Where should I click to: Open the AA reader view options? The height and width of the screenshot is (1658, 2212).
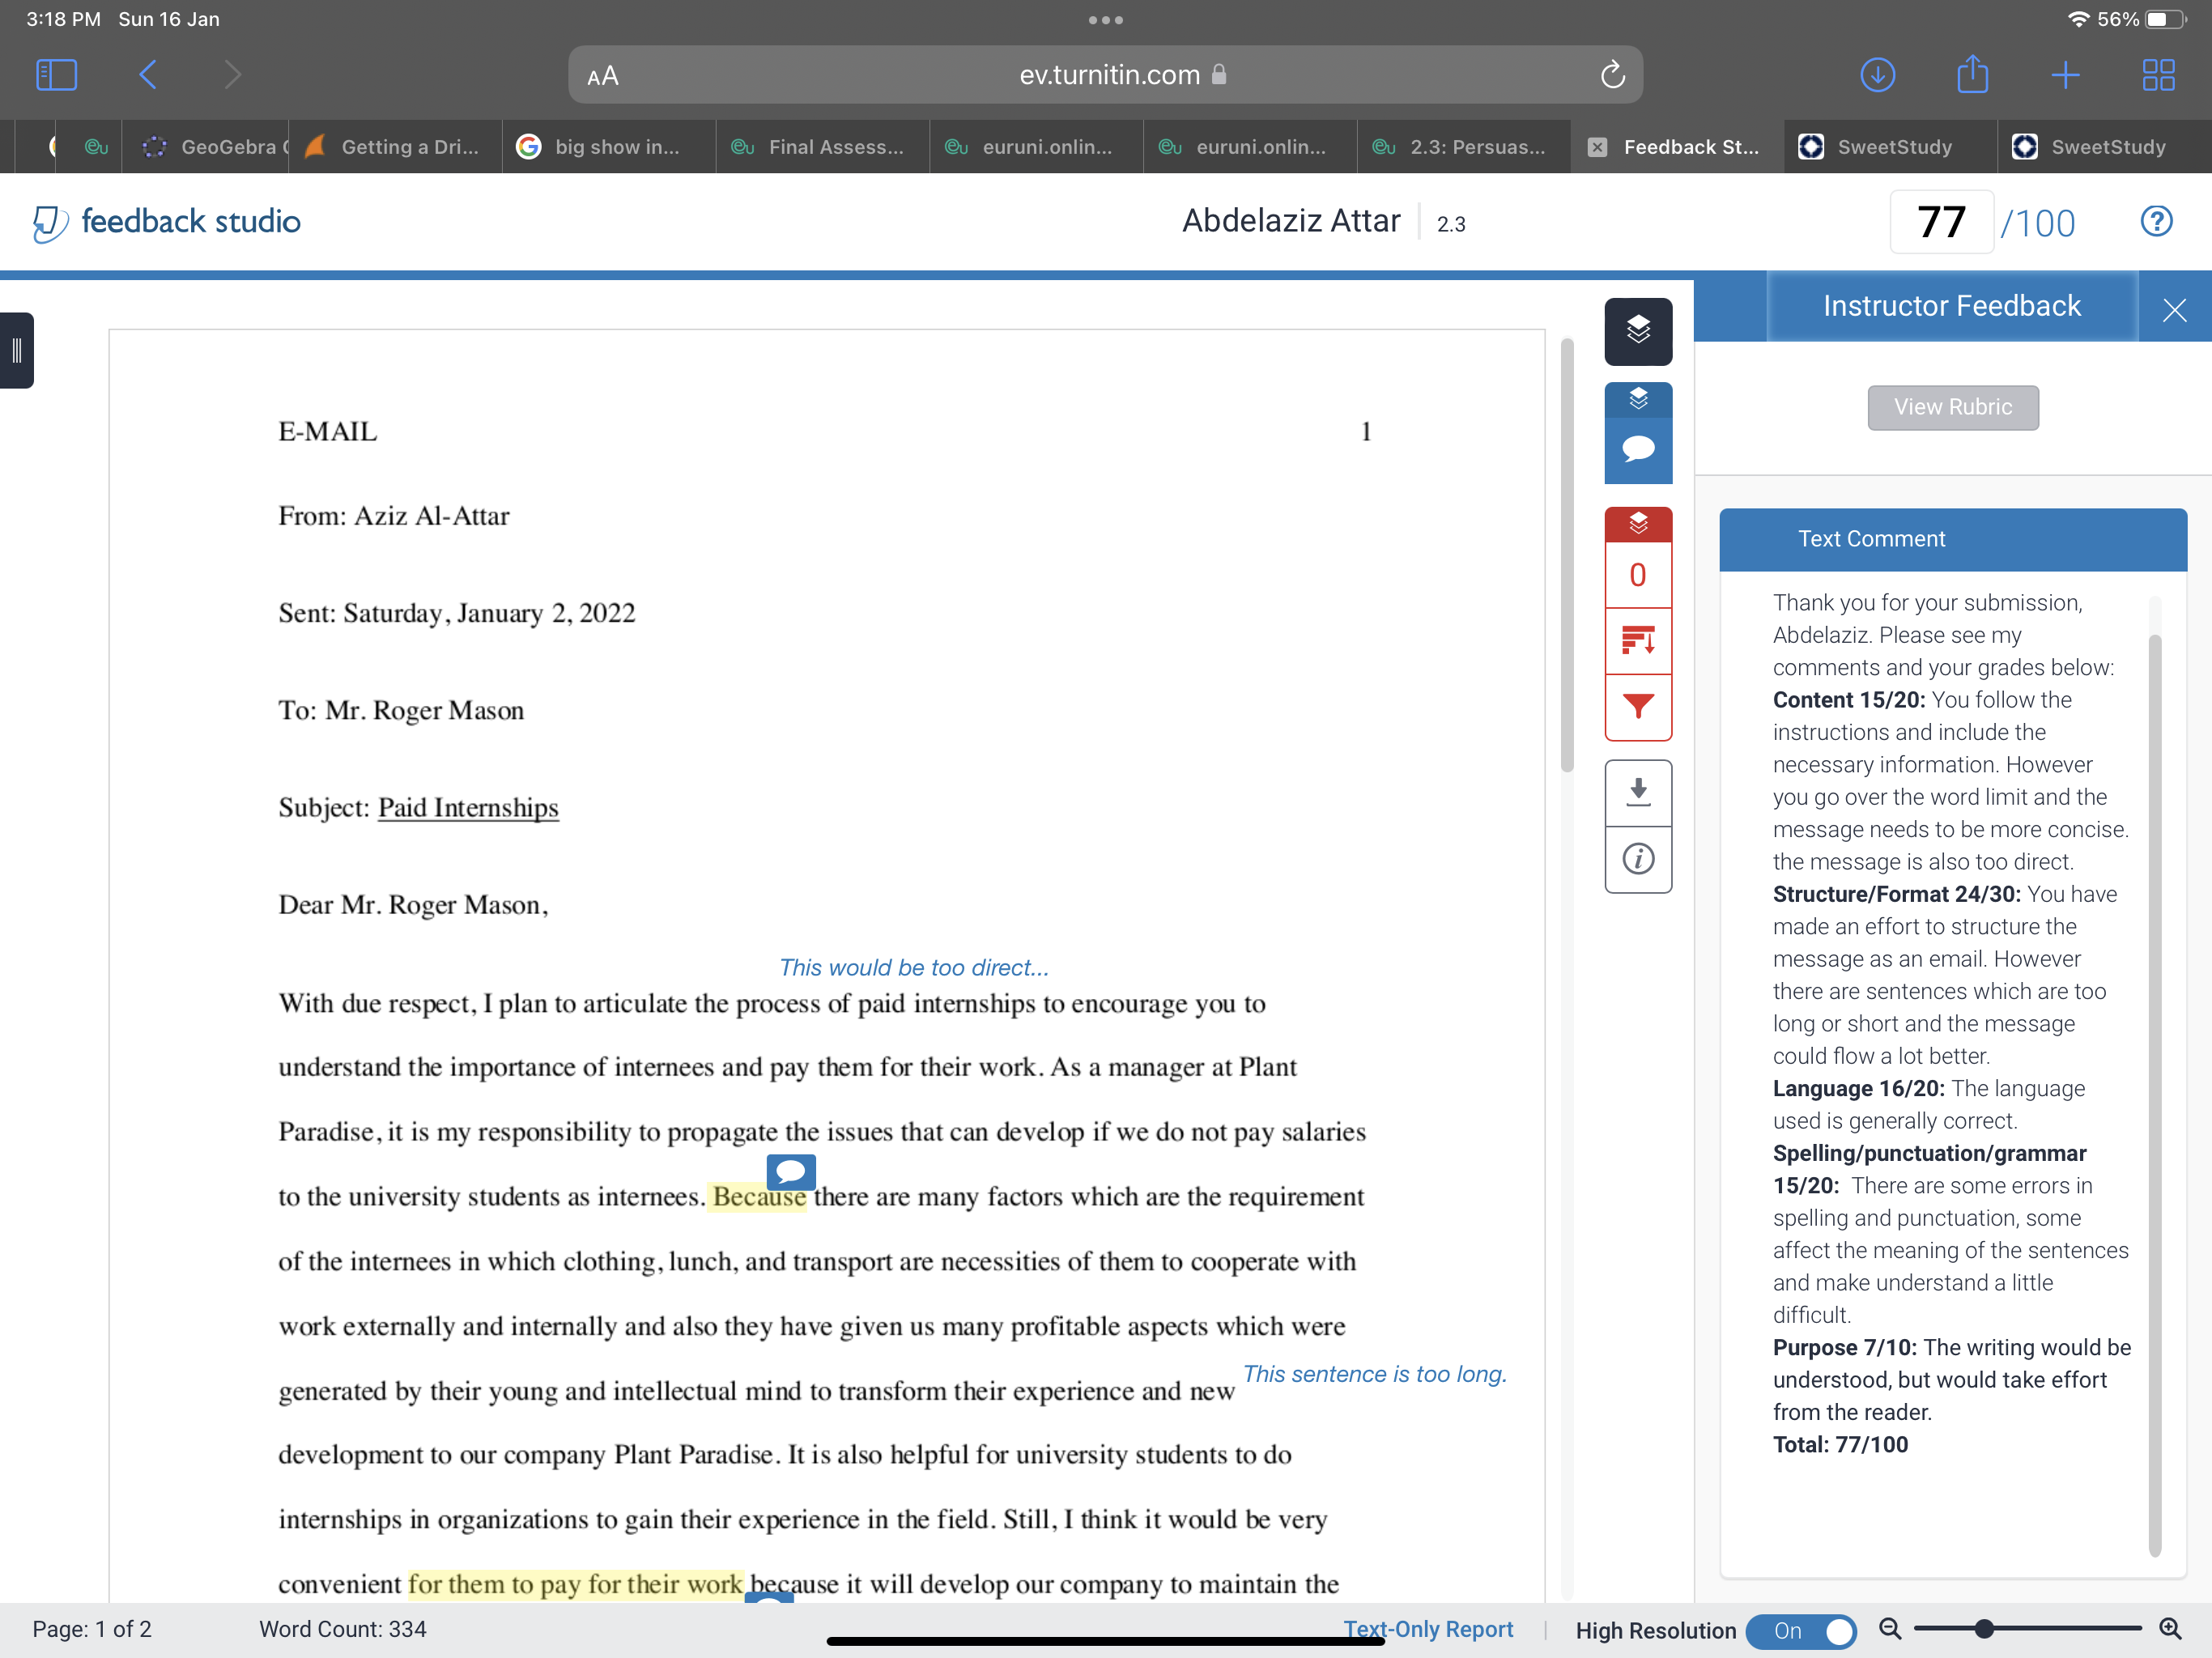(x=603, y=76)
